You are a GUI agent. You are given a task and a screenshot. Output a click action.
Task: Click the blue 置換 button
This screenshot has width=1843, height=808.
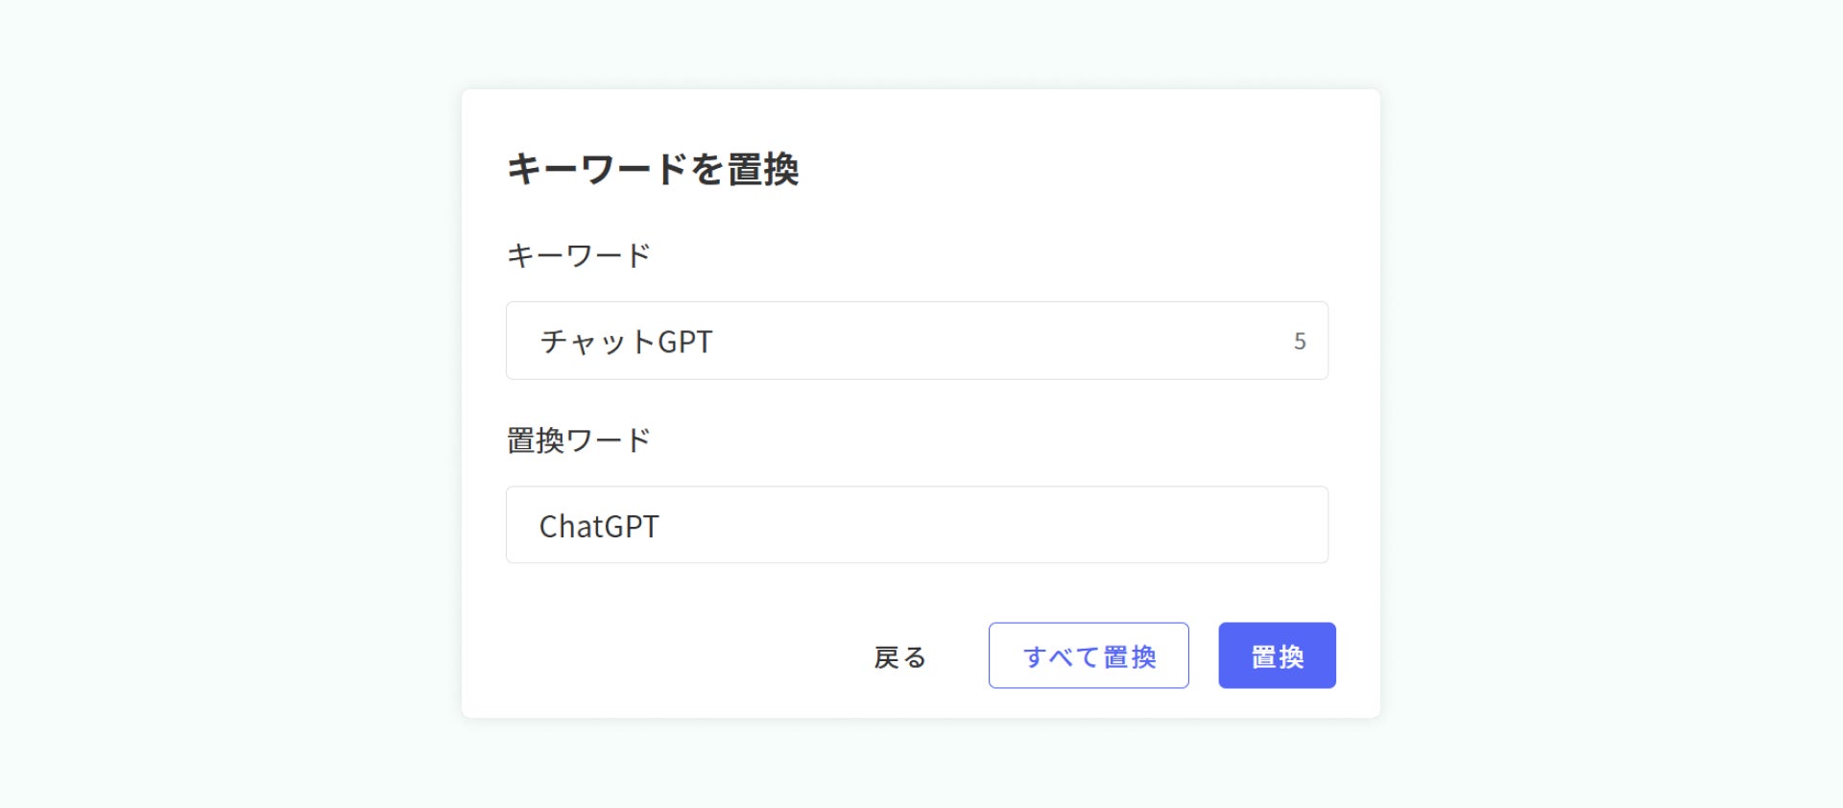click(x=1277, y=655)
